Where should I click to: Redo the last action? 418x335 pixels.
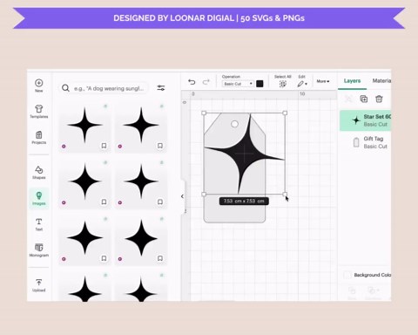(206, 82)
